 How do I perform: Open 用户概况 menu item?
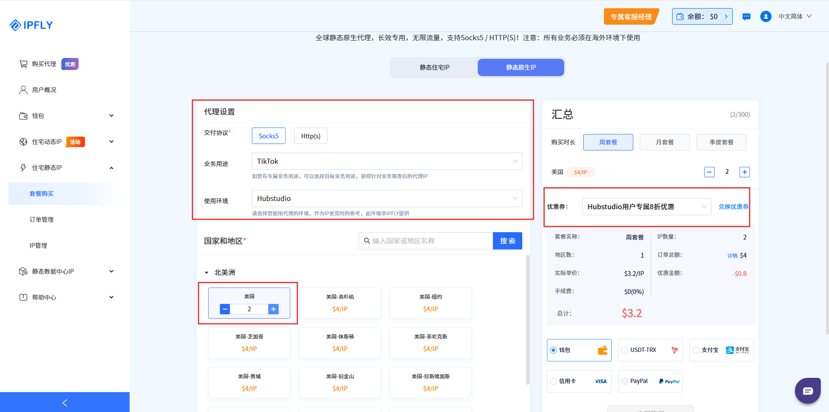[x=44, y=90]
